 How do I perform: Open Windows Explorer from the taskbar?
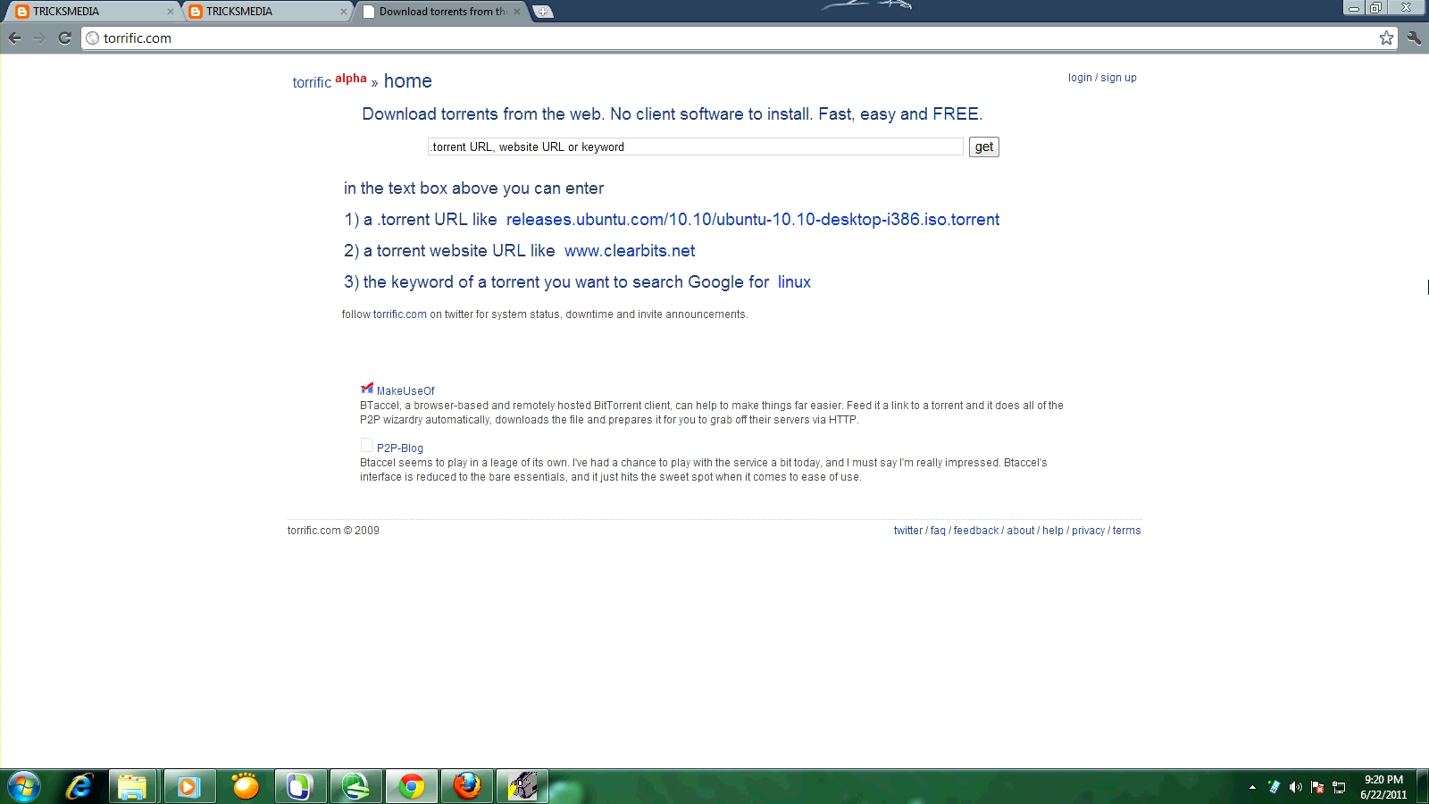click(133, 787)
